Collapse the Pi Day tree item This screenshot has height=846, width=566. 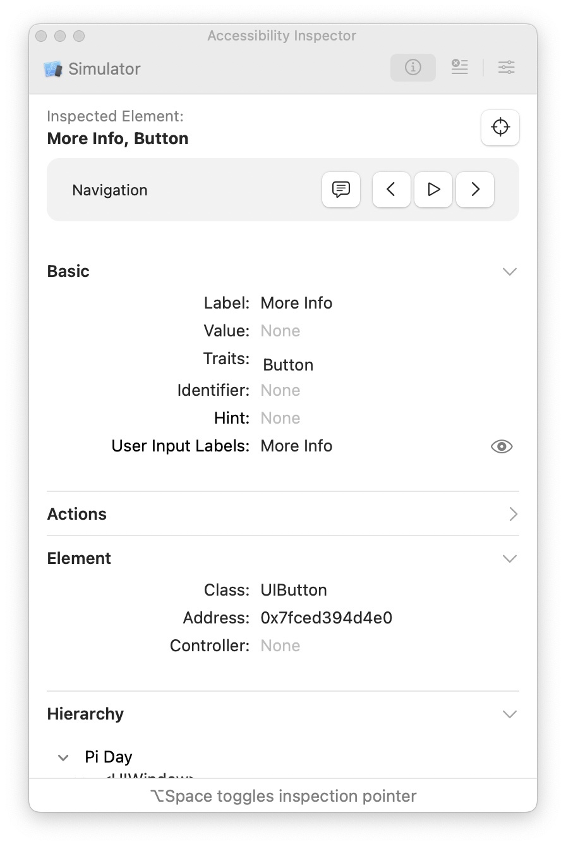[63, 757]
